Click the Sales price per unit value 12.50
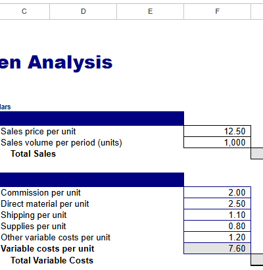 [x=217, y=131]
